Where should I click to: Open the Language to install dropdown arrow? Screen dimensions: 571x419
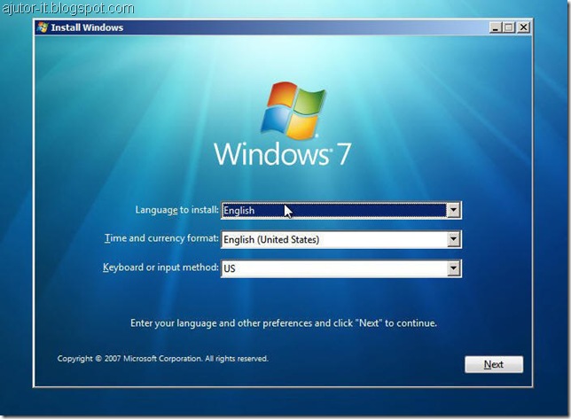[453, 210]
